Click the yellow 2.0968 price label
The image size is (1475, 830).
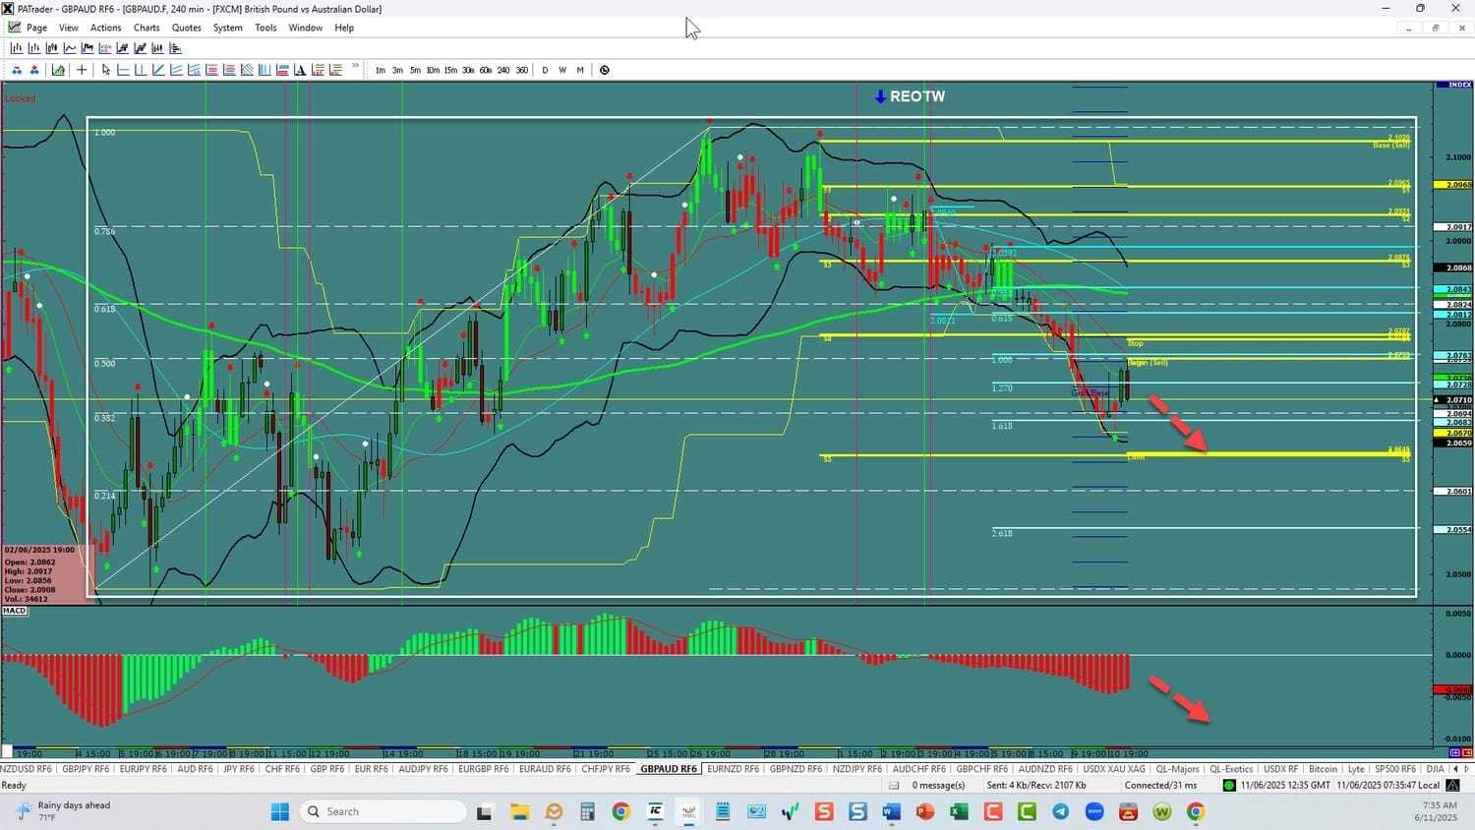click(x=1452, y=185)
